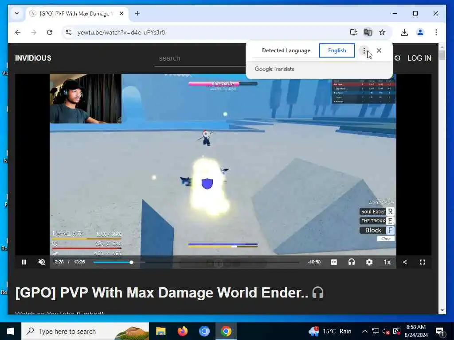Open File Explorer from taskbar
Image resolution: width=454 pixels, height=340 pixels.
pyautogui.click(x=160, y=331)
